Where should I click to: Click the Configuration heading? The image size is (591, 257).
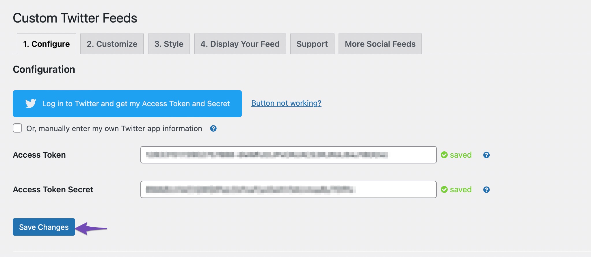coord(44,69)
